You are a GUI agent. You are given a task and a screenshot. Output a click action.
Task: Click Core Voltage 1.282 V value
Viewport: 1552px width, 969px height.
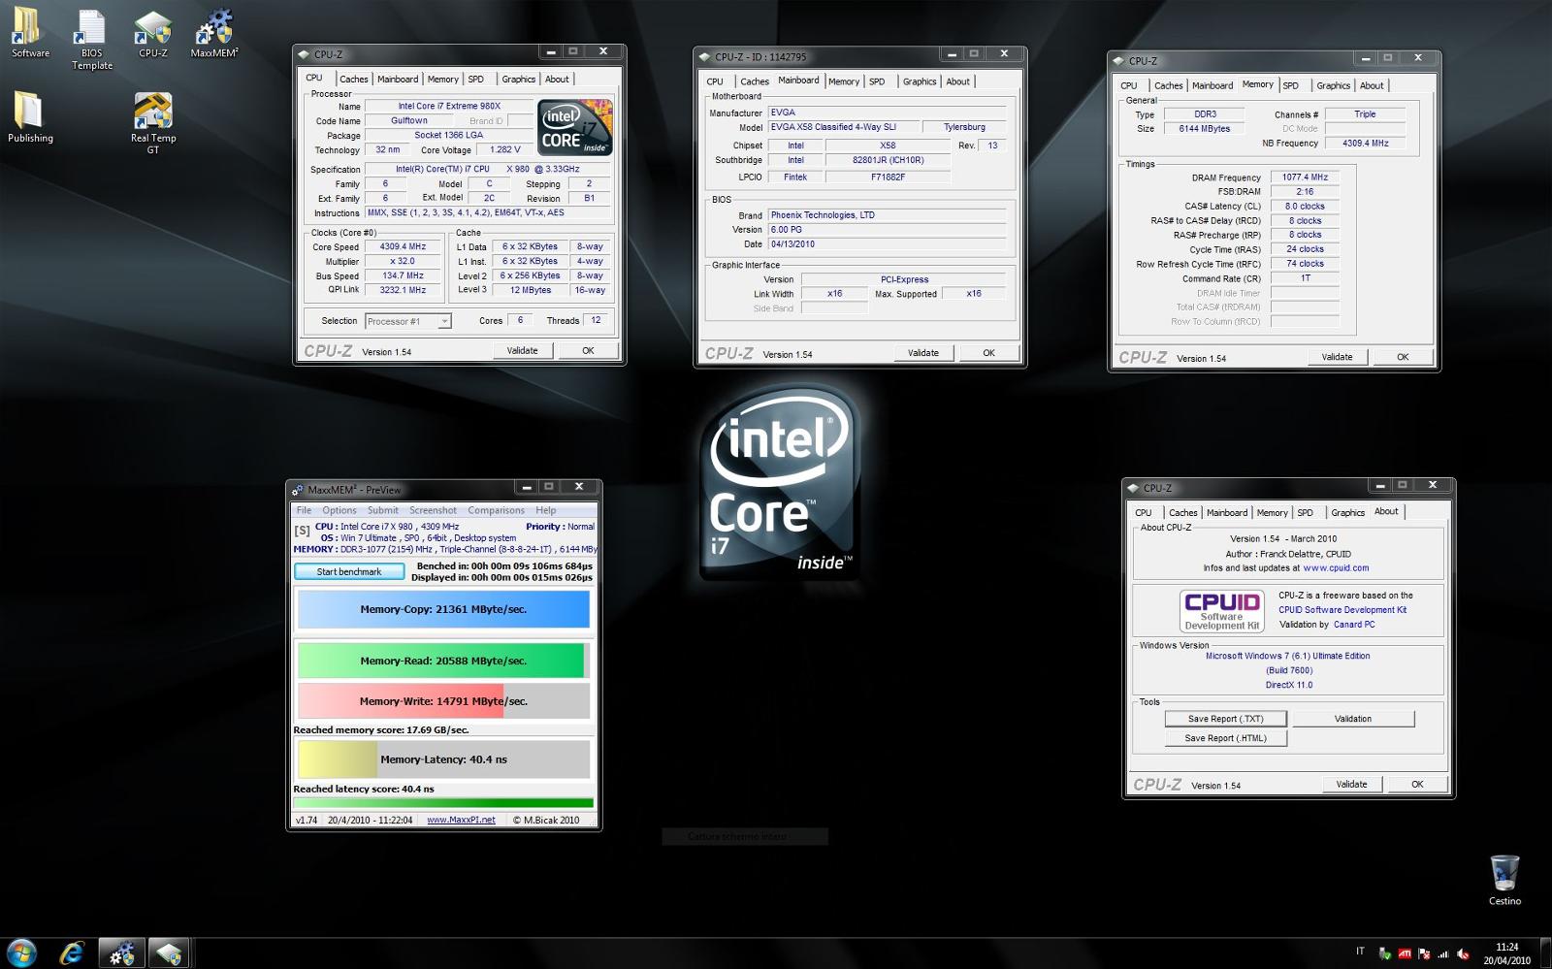[x=504, y=150]
